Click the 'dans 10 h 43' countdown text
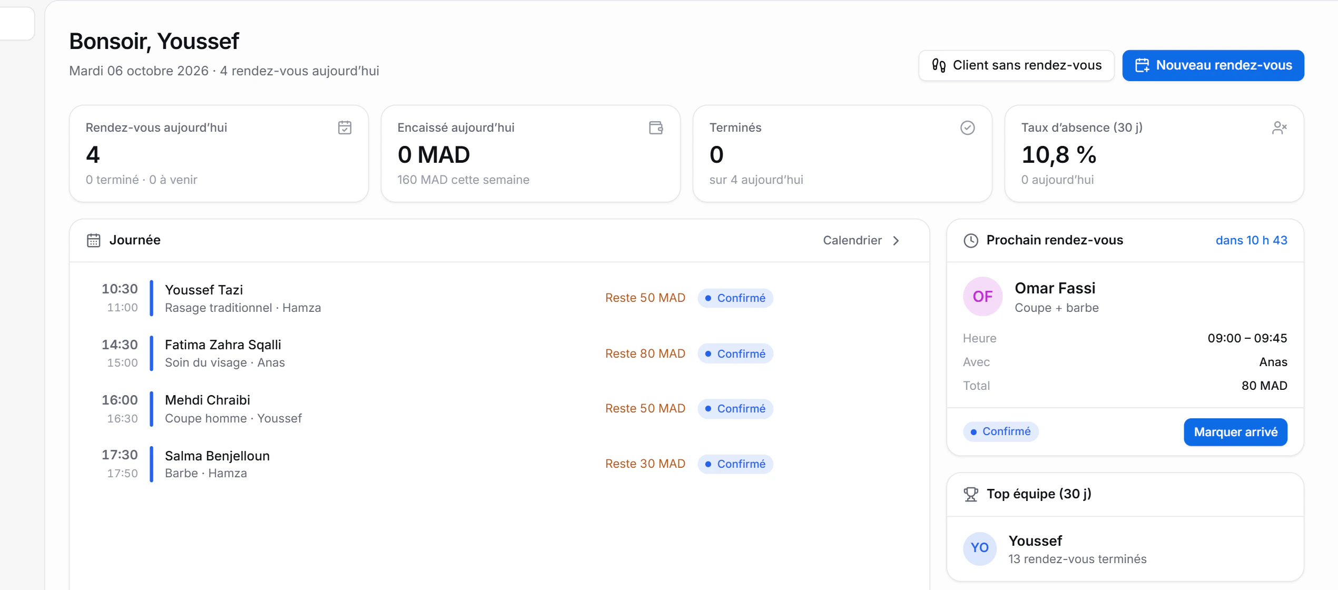 [1251, 240]
